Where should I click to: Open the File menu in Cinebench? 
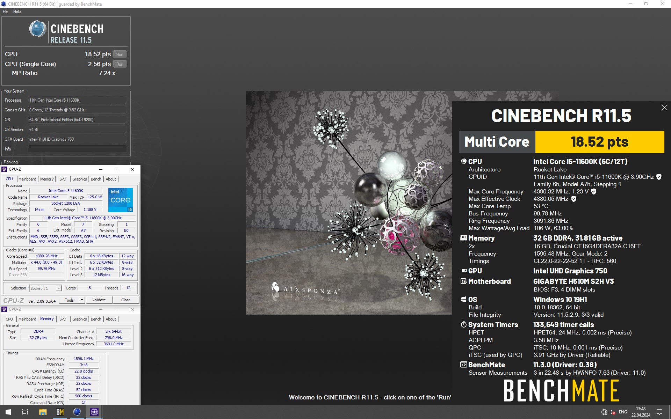(5, 12)
